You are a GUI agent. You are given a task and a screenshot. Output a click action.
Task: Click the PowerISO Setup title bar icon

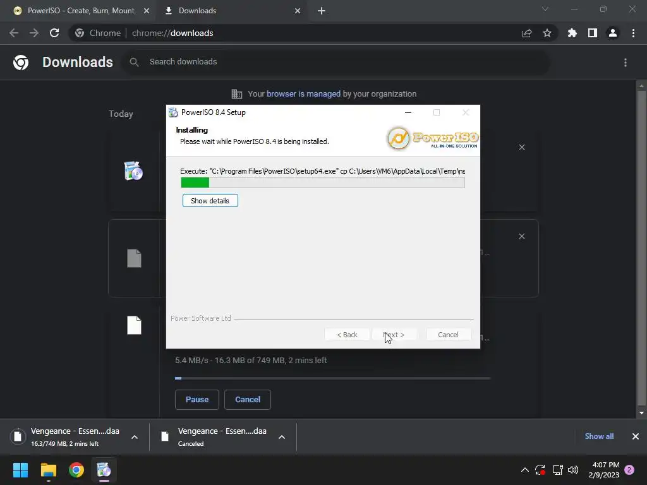pos(173,112)
